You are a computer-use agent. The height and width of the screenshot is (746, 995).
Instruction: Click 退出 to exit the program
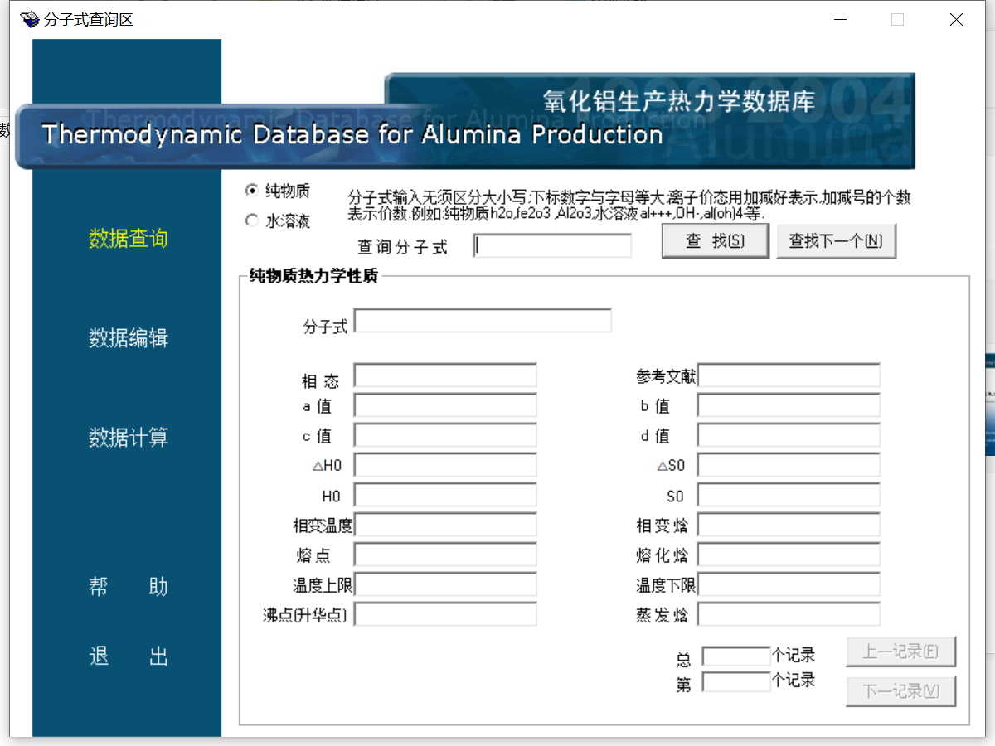(x=128, y=657)
